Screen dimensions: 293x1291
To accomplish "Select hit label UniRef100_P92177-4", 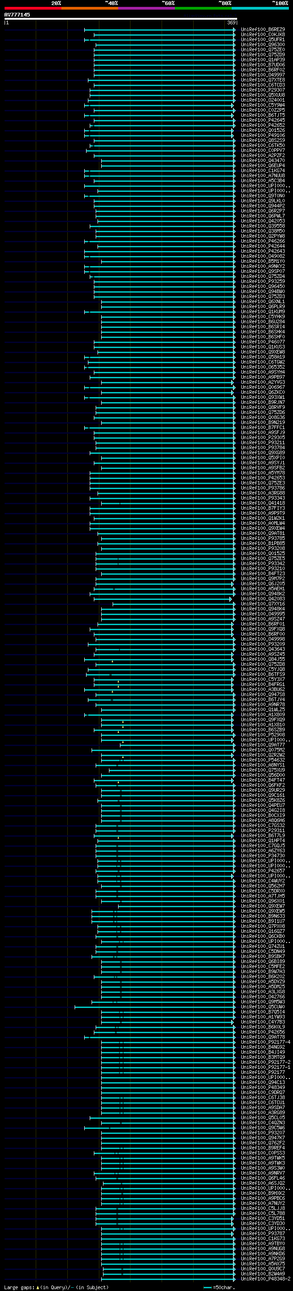I will tap(266, 1042).
